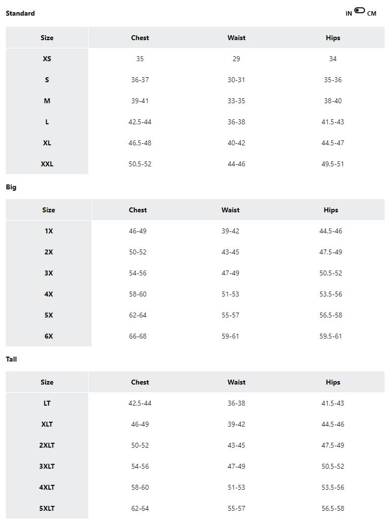Click Waist header in Big table
The image size is (392, 523).
click(230, 210)
